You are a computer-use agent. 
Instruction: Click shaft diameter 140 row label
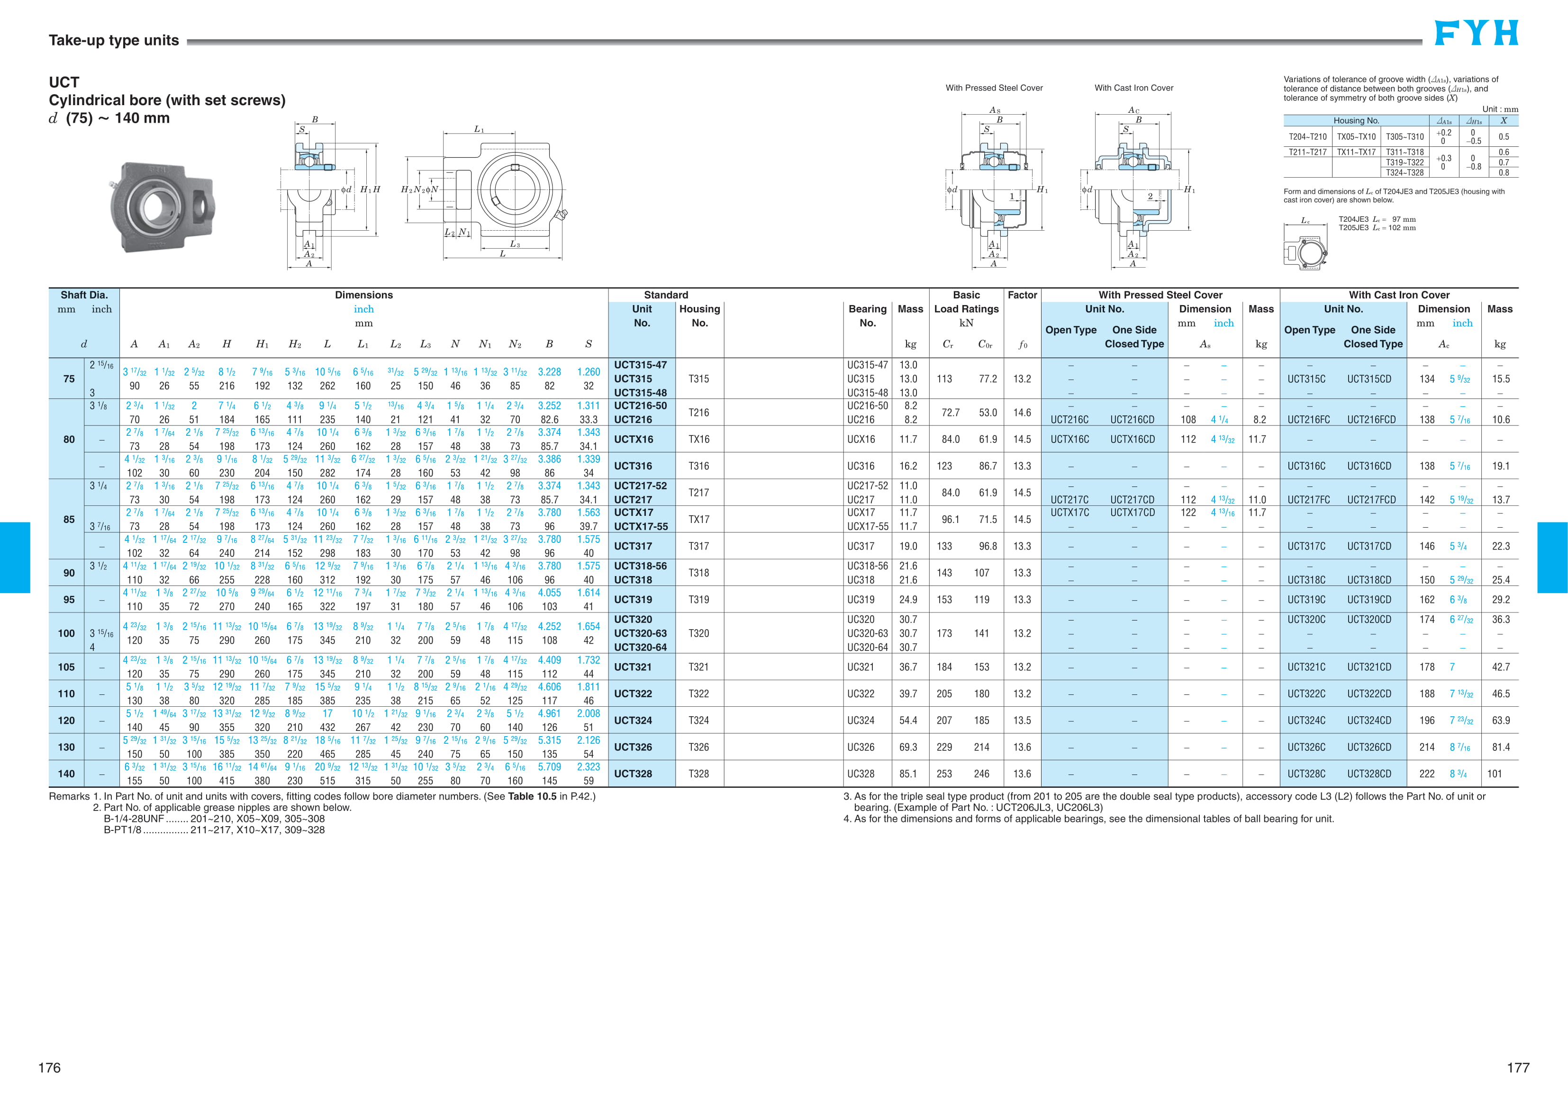66,774
